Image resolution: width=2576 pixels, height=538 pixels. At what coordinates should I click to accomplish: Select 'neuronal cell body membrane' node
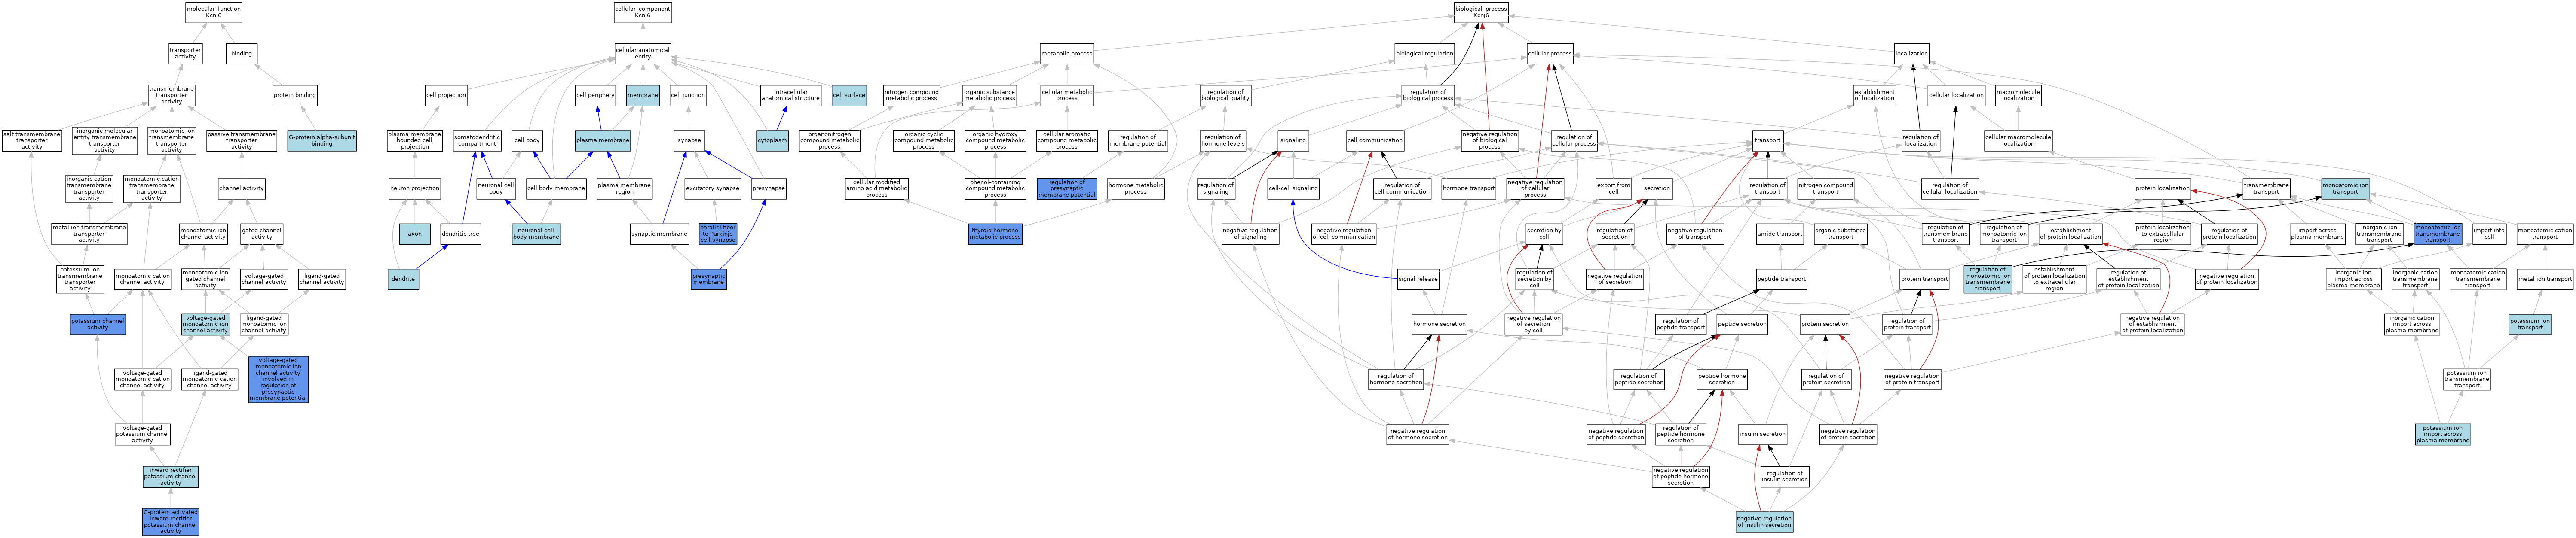[536, 234]
